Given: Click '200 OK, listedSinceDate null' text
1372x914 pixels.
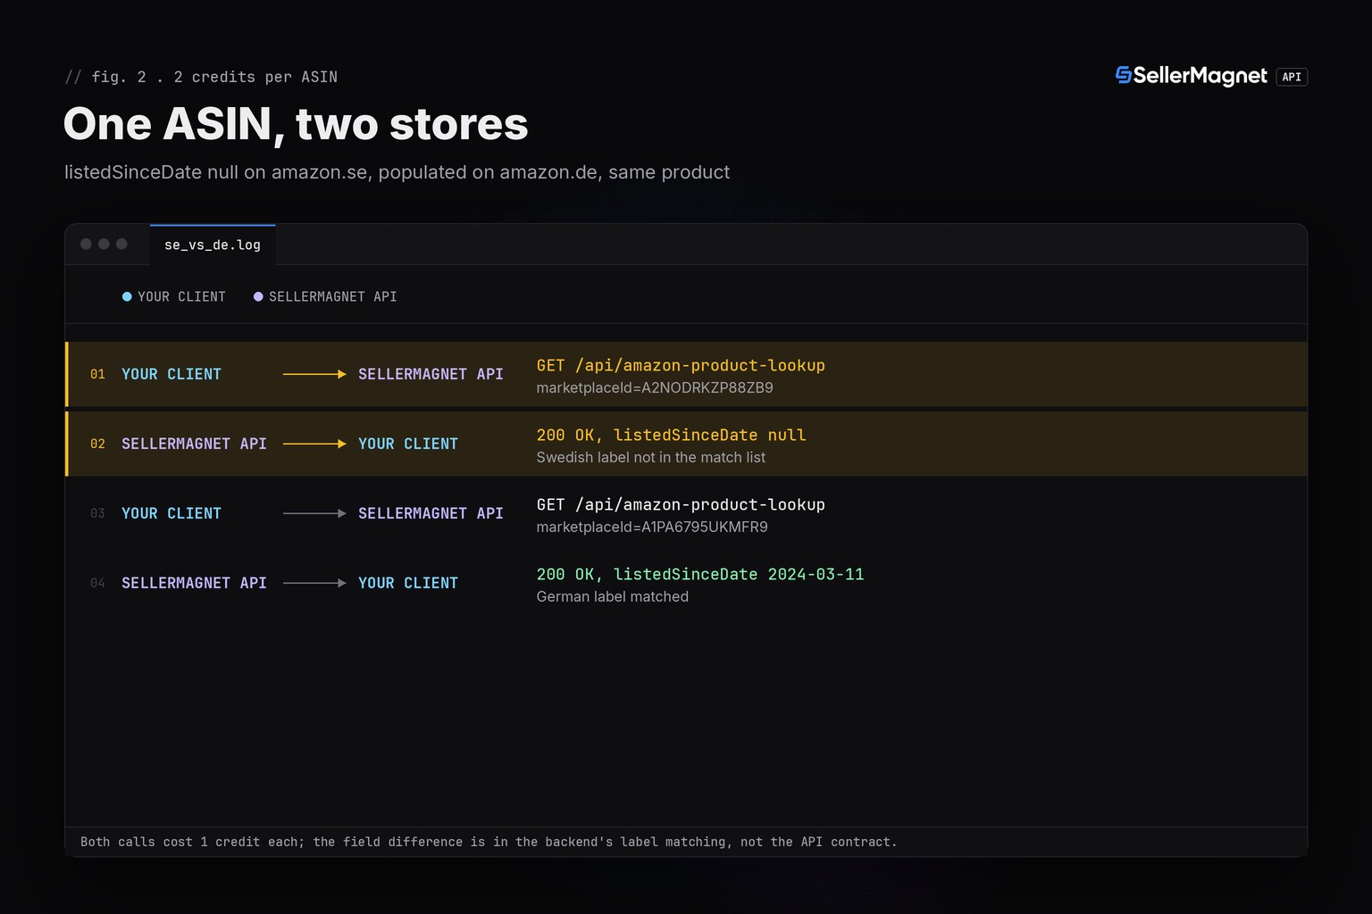Looking at the screenshot, I should 671,435.
